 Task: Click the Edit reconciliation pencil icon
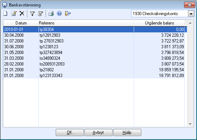14,13
